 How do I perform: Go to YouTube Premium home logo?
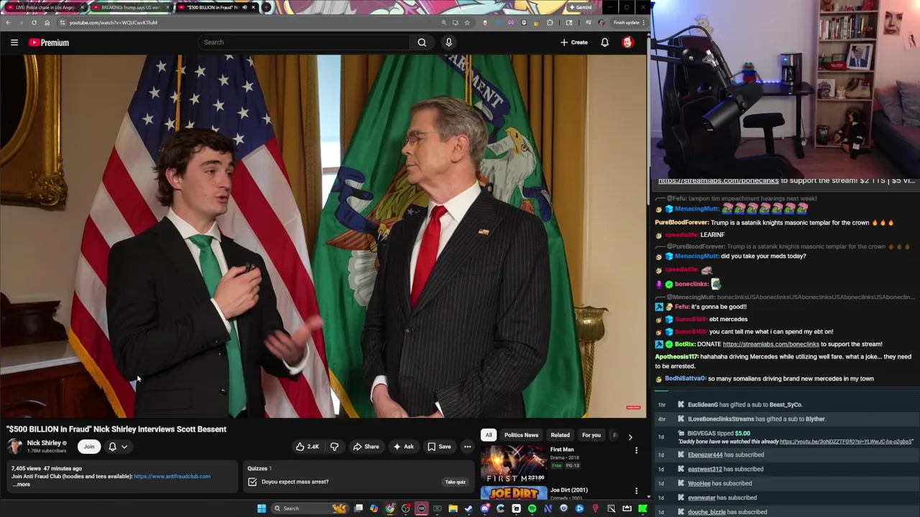[49, 42]
